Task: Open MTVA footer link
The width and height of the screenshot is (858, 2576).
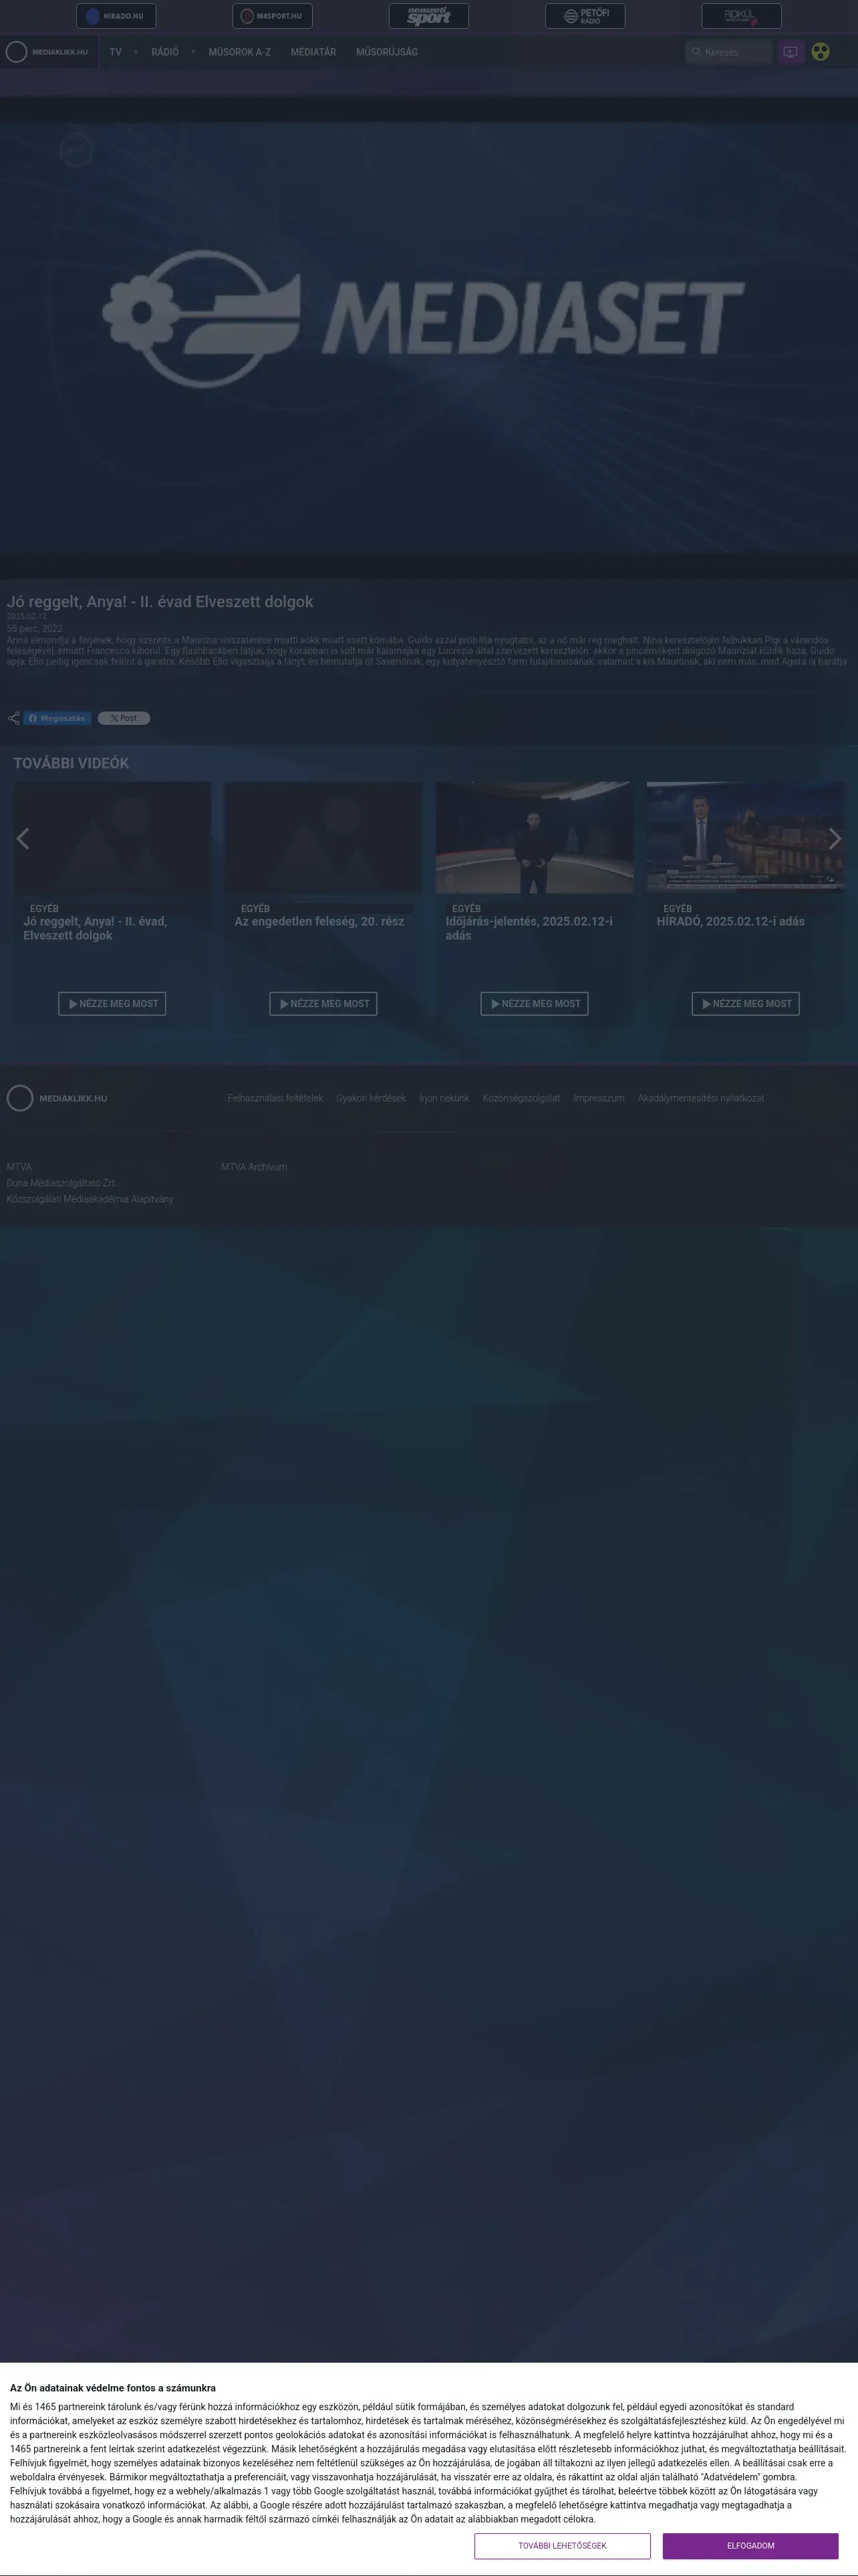Action: [x=19, y=1167]
